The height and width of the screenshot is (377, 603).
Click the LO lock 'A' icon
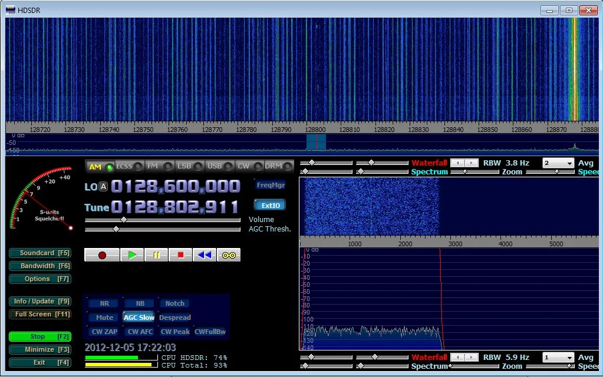104,187
